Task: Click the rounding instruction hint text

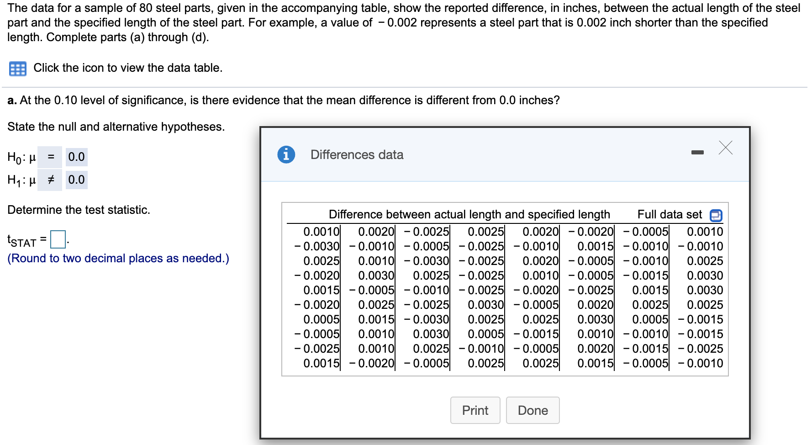Action: tap(118, 258)
